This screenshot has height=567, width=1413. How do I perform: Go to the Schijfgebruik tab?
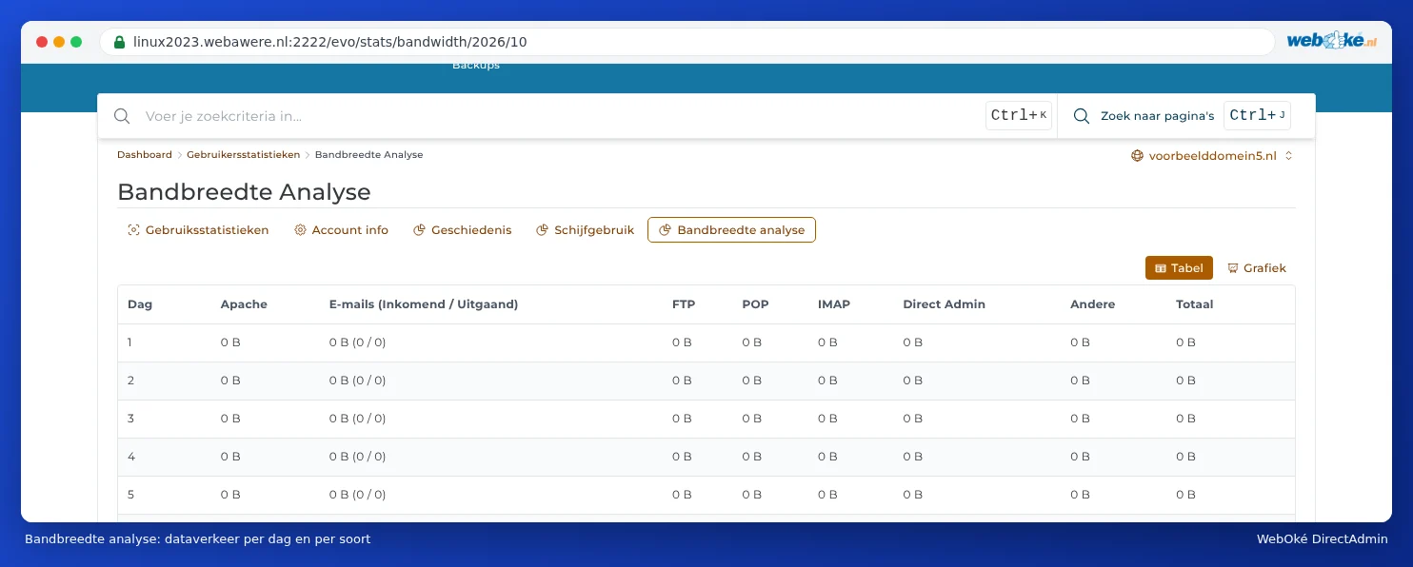click(585, 230)
